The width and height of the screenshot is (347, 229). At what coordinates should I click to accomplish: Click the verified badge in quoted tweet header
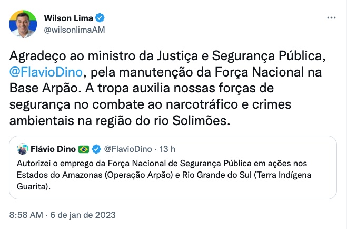point(96,148)
